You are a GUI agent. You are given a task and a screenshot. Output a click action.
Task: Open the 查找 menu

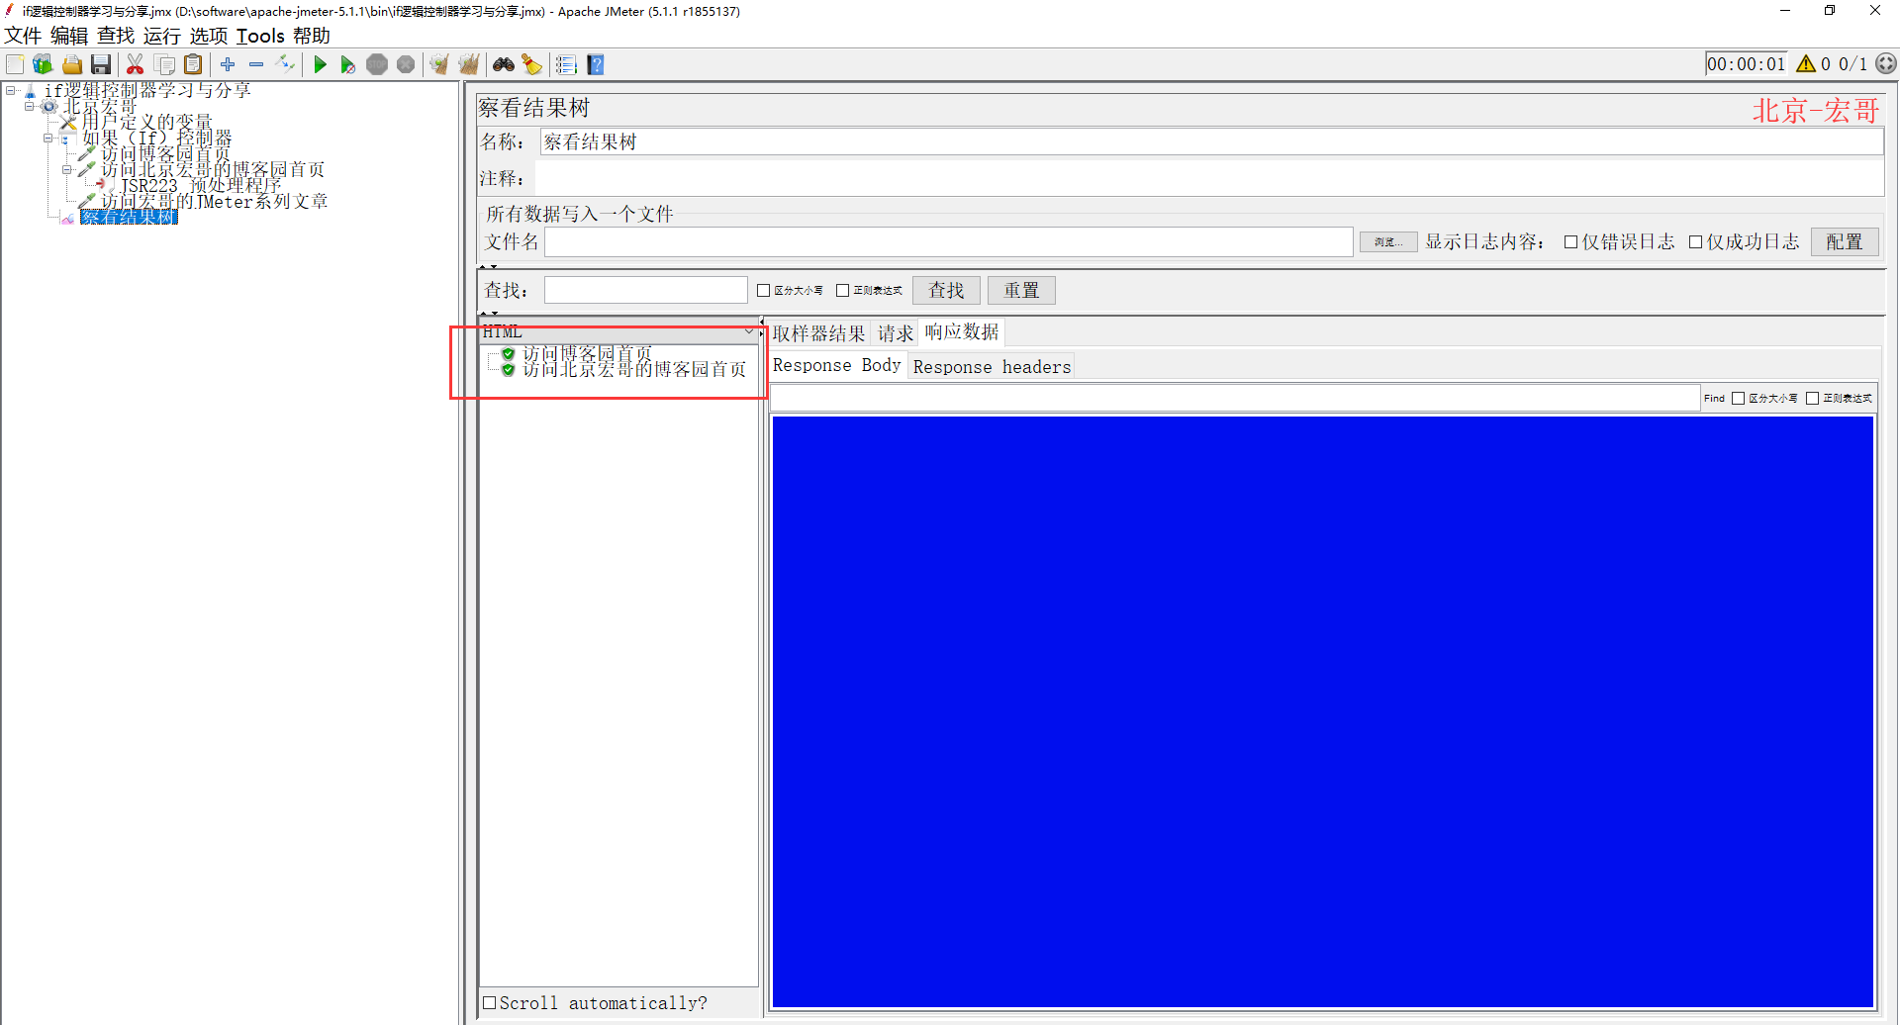[116, 36]
